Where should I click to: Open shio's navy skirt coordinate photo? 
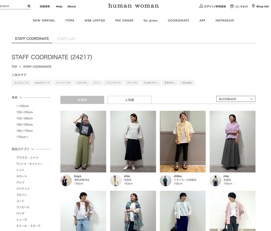coord(133,142)
